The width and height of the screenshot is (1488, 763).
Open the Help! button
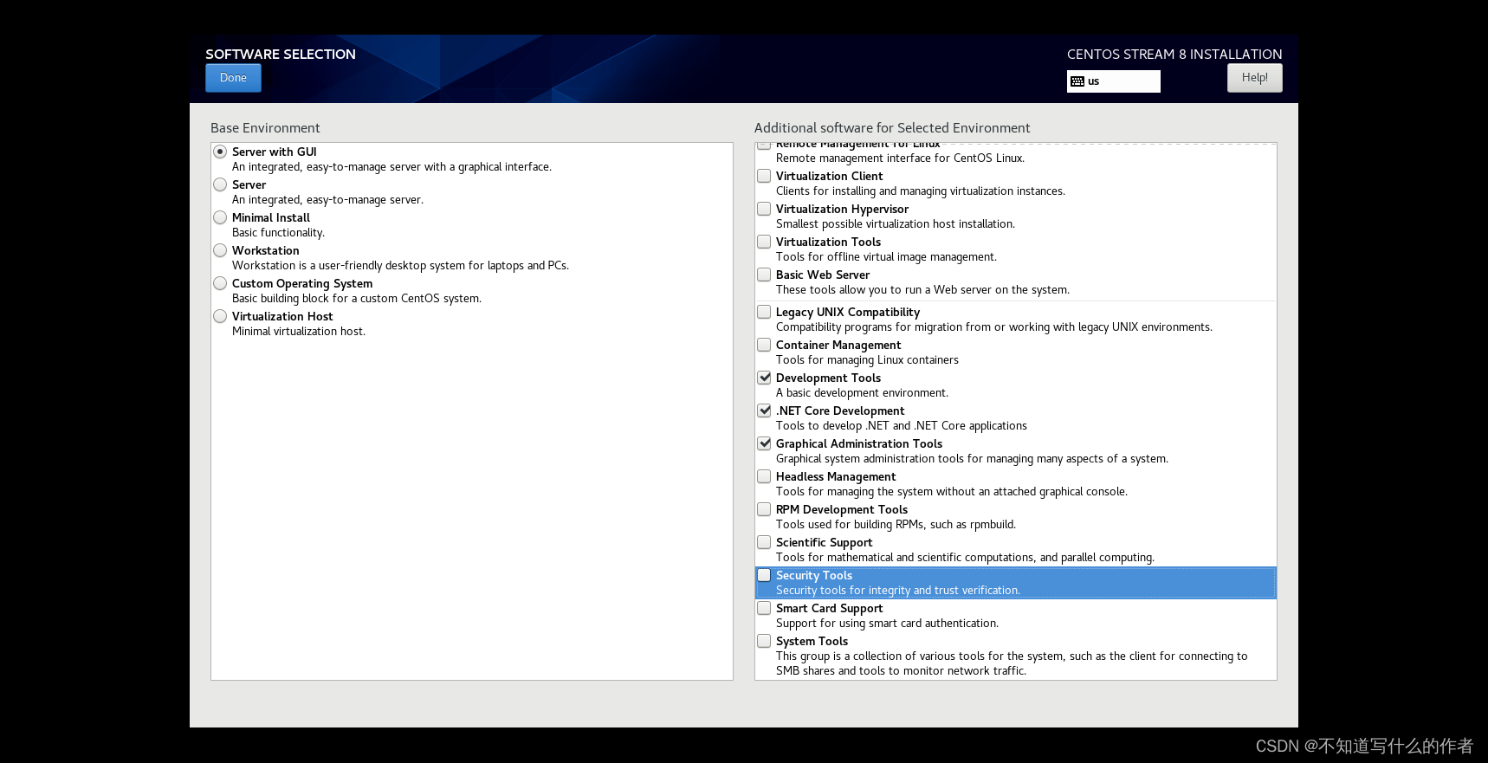point(1254,78)
